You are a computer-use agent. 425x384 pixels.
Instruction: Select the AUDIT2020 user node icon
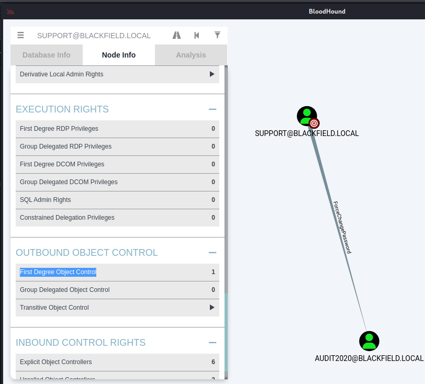pyautogui.click(x=369, y=341)
